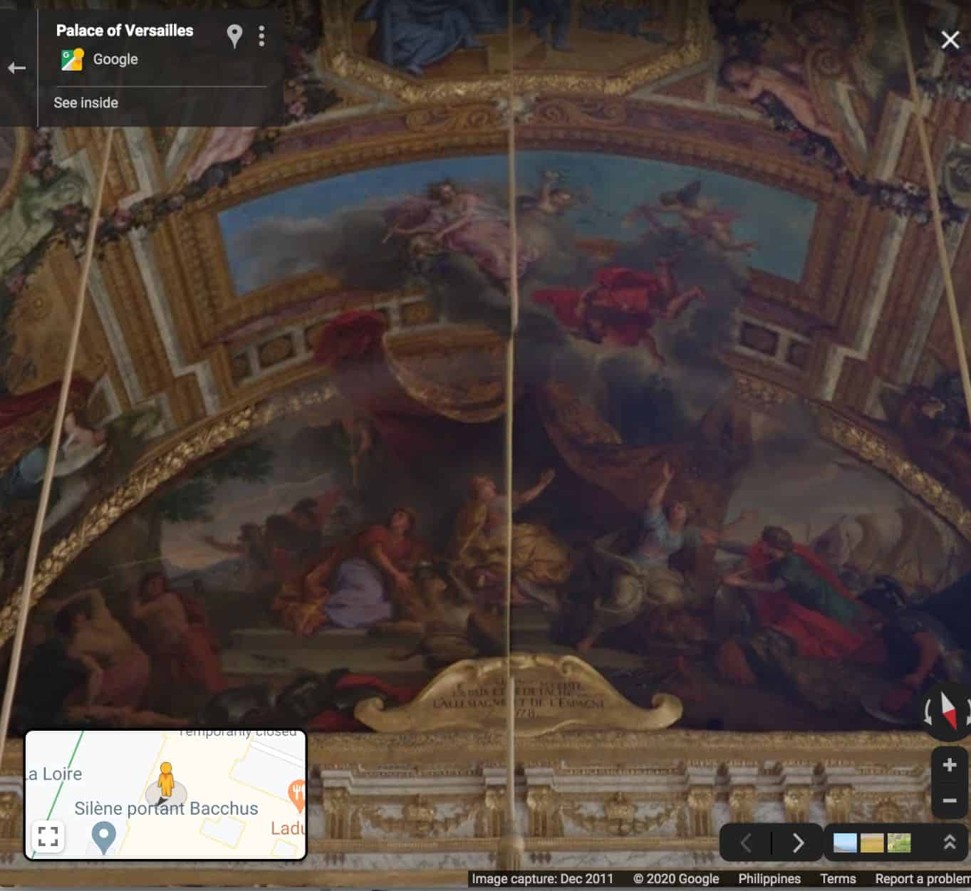This screenshot has width=971, height=891.
Task: Select the golden interior thumbnail
Action: 872,843
